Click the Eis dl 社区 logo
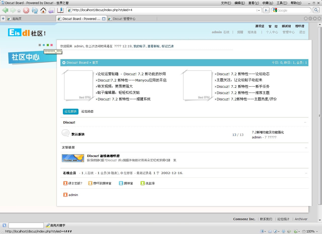The image size is (322, 234). click(27, 32)
